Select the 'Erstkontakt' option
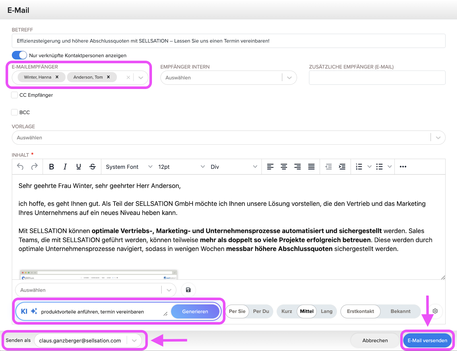457x351 pixels. point(360,311)
